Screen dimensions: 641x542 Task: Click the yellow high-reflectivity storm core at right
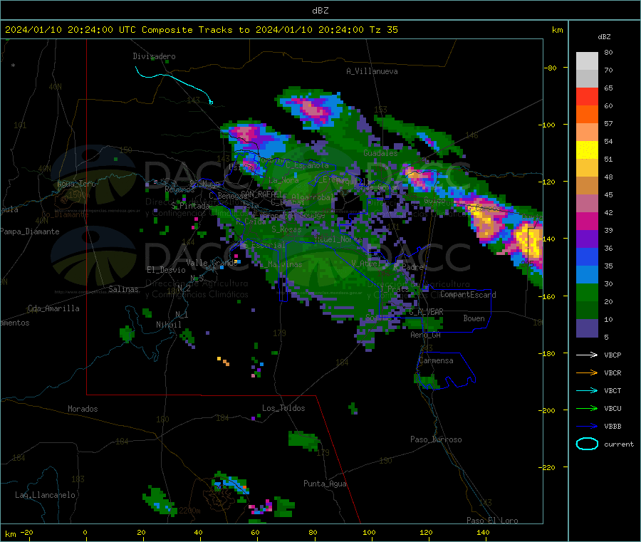(x=529, y=240)
